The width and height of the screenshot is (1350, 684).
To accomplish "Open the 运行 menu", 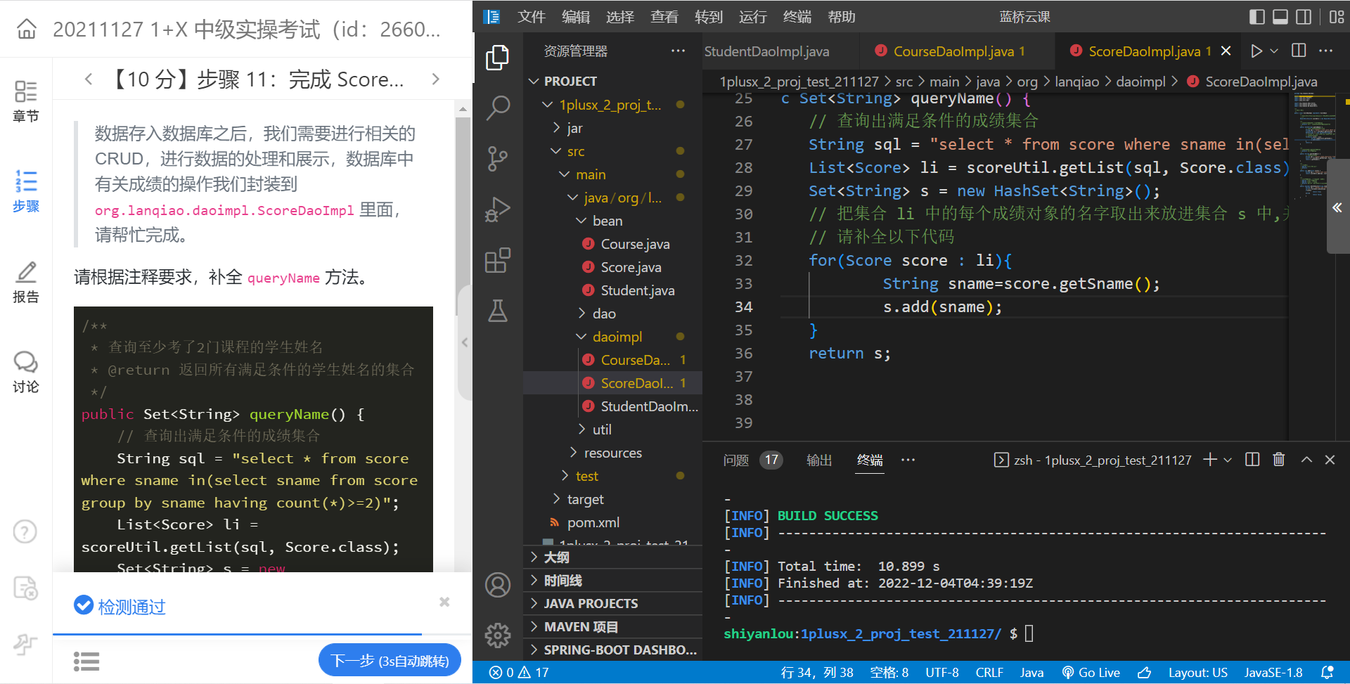I will coord(752,17).
